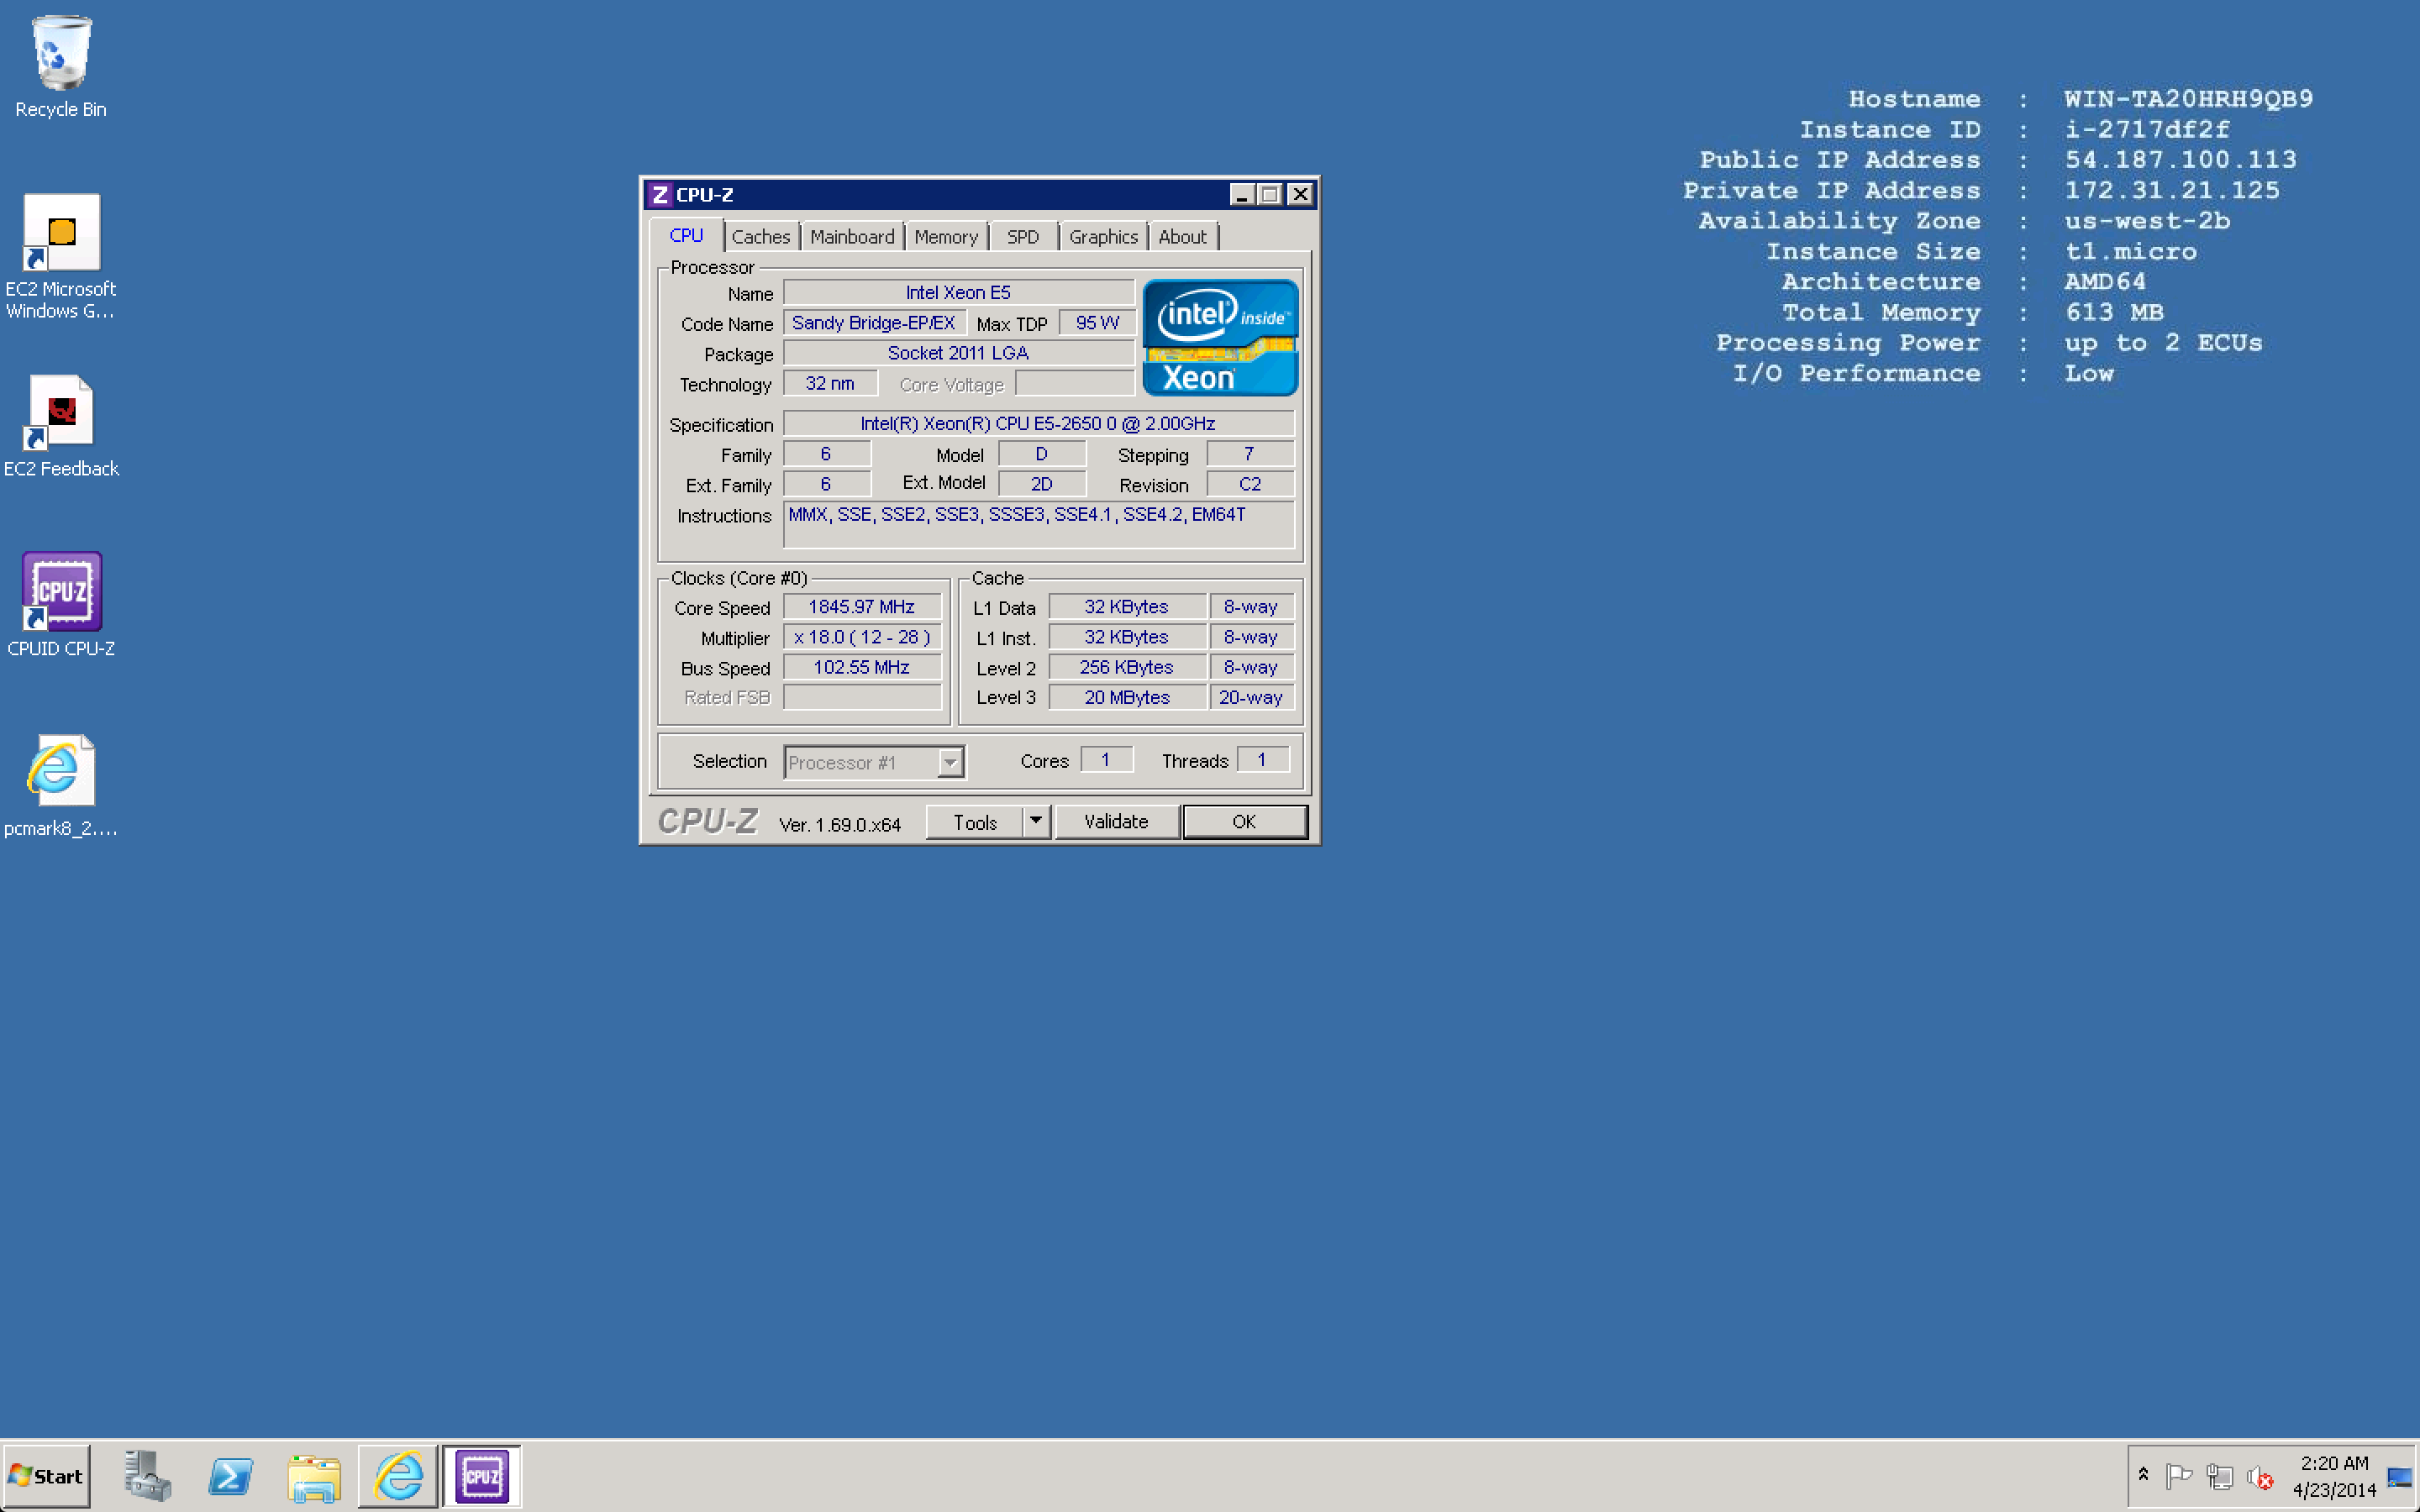Click the Start button
This screenshot has height=1512, width=2420.
[46, 1476]
